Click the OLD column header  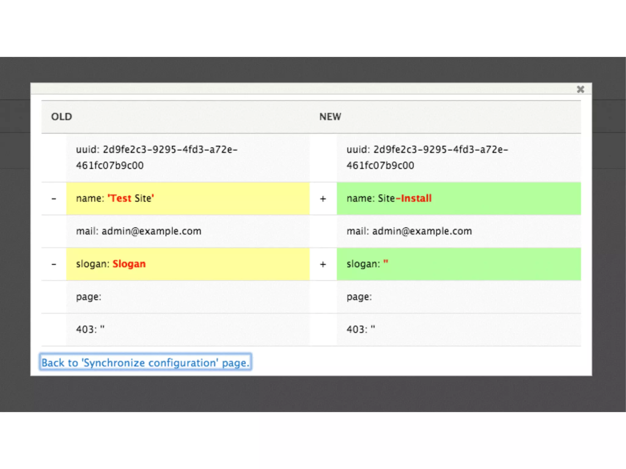tap(61, 117)
